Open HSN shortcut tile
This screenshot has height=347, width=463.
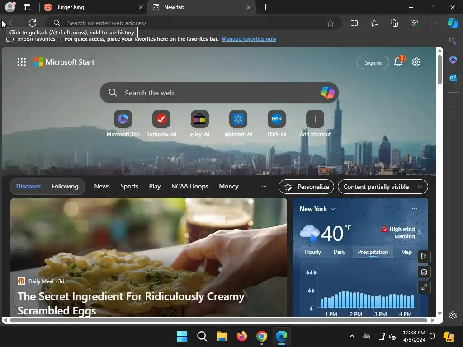click(276, 119)
